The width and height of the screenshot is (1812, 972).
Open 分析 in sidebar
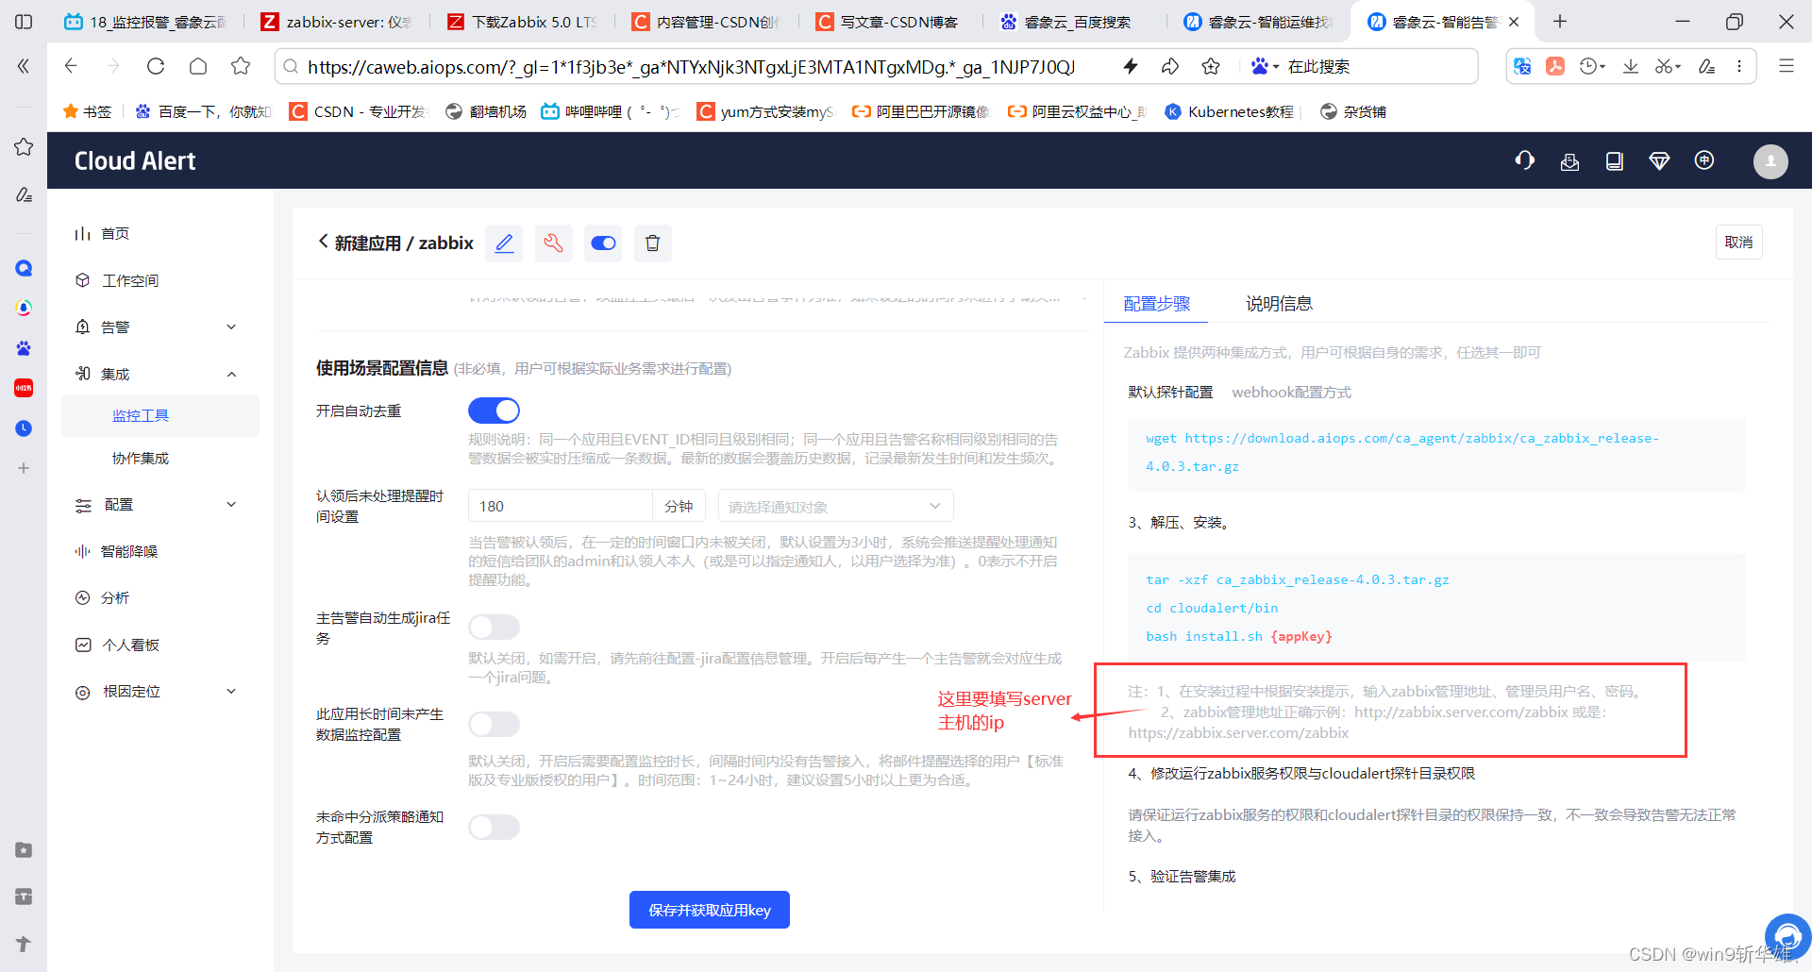click(x=115, y=597)
